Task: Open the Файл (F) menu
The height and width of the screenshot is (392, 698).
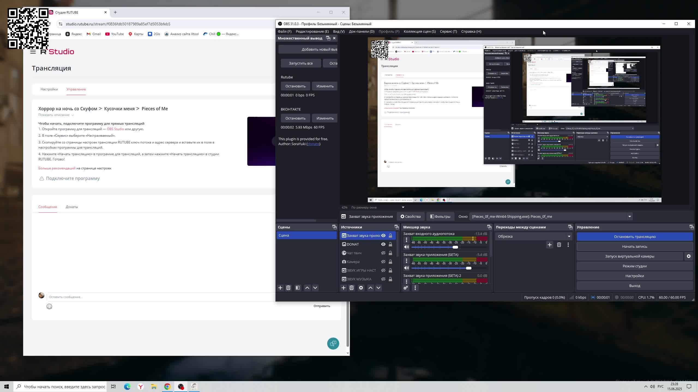Action: click(285, 31)
